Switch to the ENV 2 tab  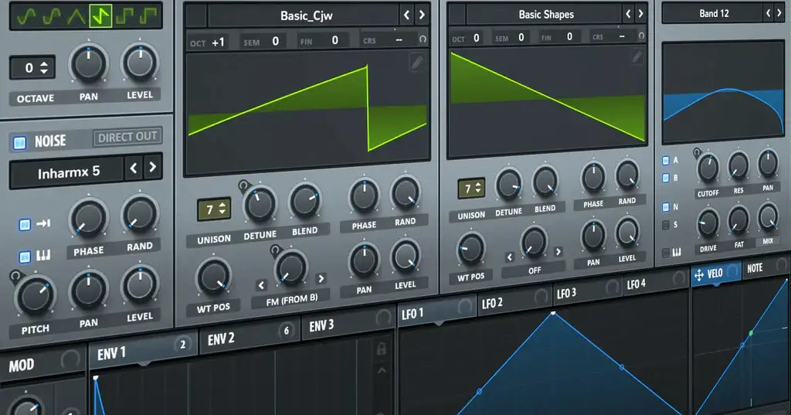(221, 338)
